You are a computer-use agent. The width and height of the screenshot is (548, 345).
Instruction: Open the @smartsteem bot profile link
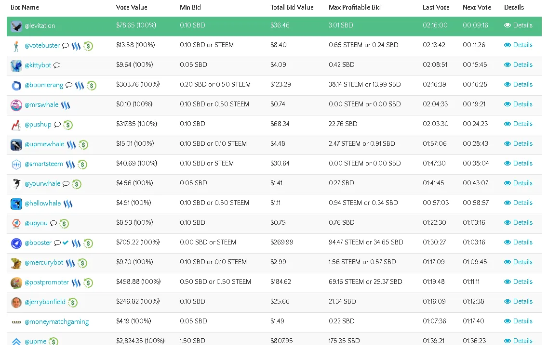44,164
